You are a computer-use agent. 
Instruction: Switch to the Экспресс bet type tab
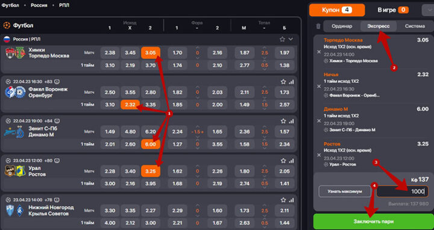pyautogui.click(x=379, y=26)
